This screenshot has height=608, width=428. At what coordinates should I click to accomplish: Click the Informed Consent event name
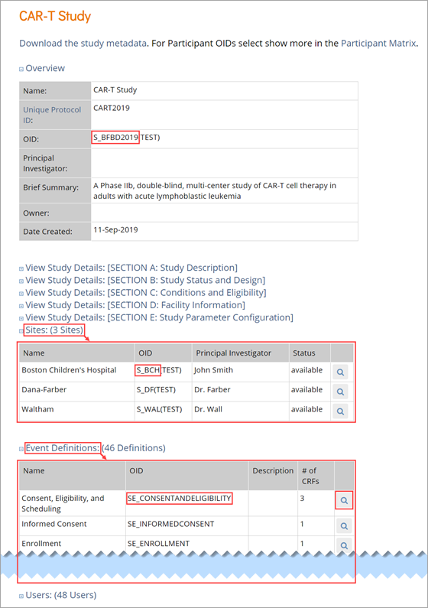54,524
